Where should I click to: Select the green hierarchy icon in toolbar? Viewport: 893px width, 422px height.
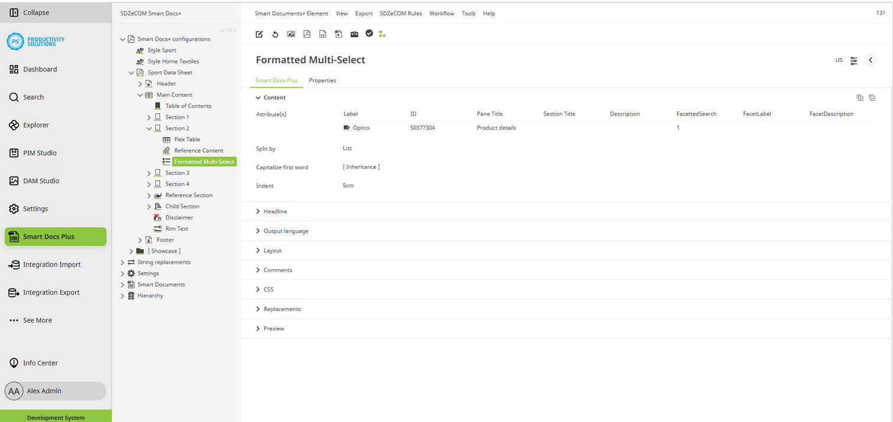point(382,34)
